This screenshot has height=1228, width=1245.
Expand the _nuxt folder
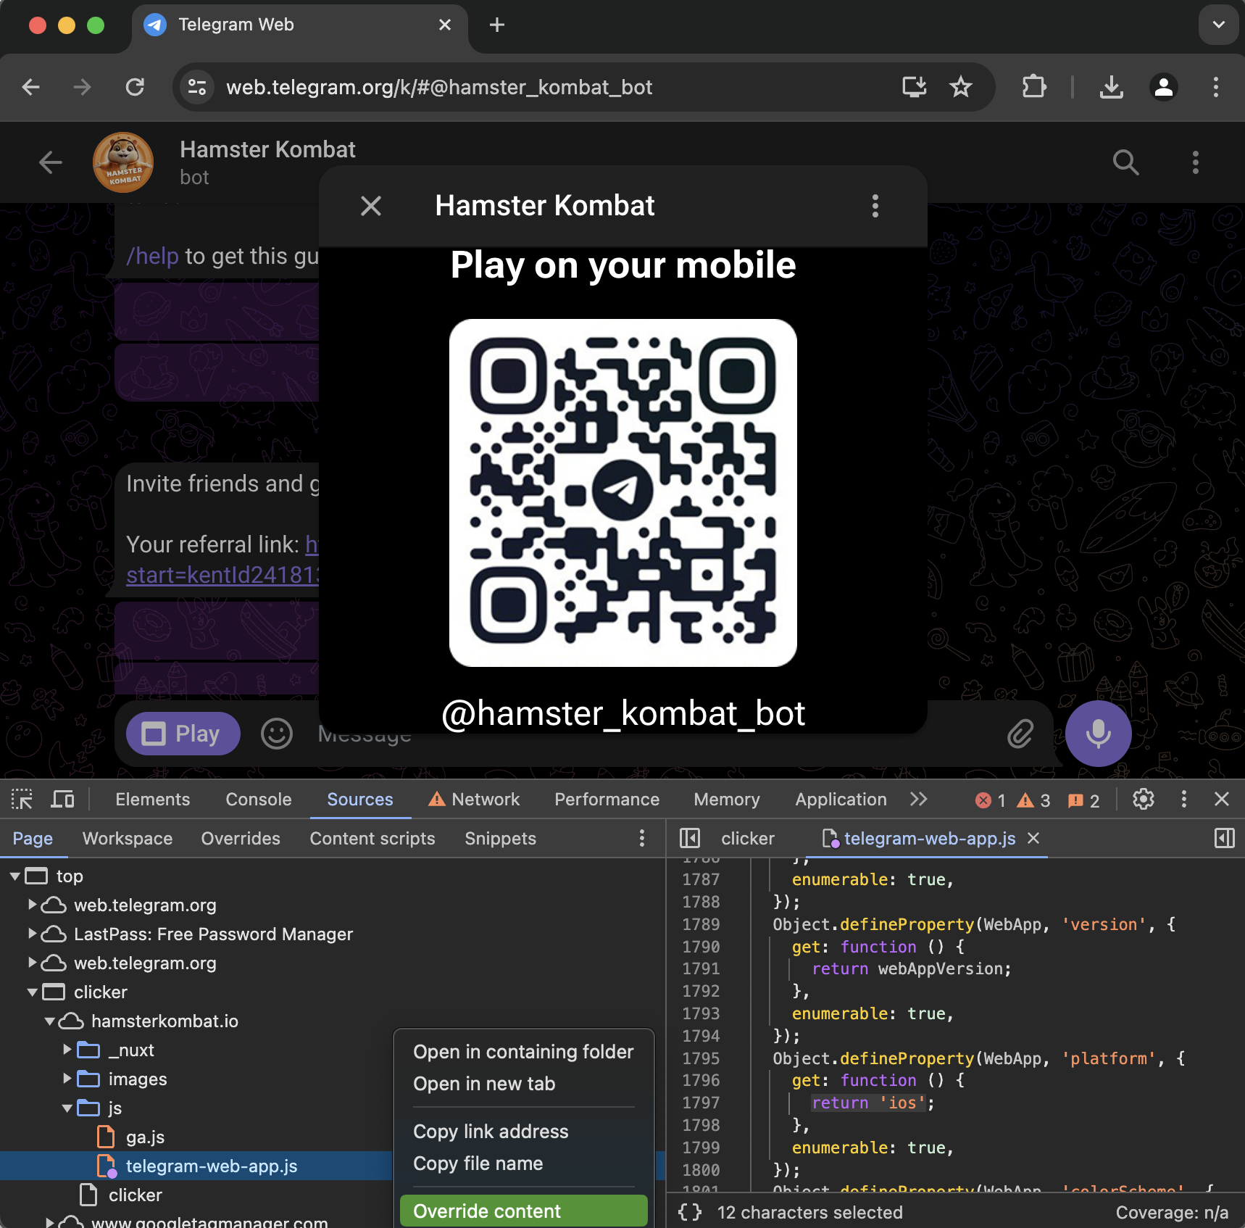(67, 1050)
